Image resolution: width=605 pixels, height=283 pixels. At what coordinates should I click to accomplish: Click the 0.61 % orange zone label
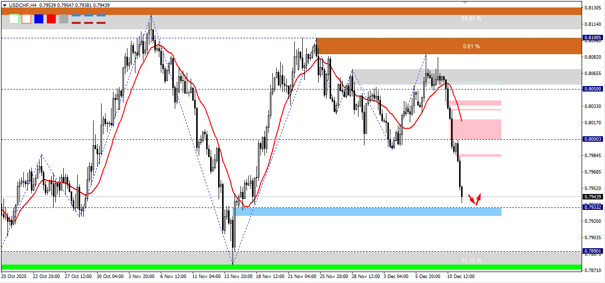pyautogui.click(x=472, y=46)
